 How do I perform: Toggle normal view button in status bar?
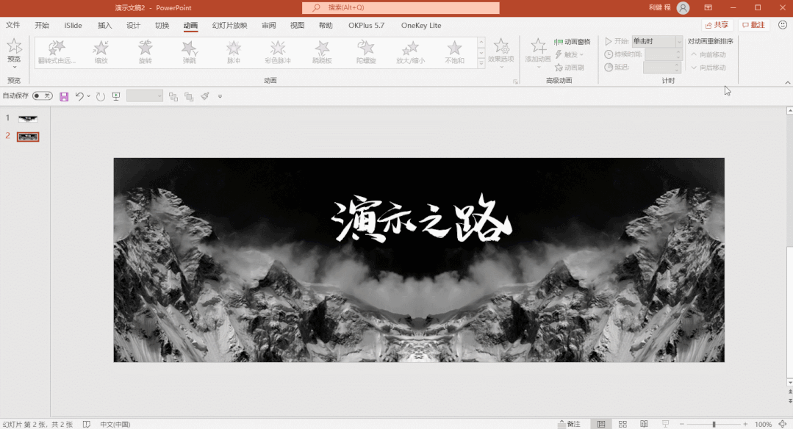pos(601,424)
